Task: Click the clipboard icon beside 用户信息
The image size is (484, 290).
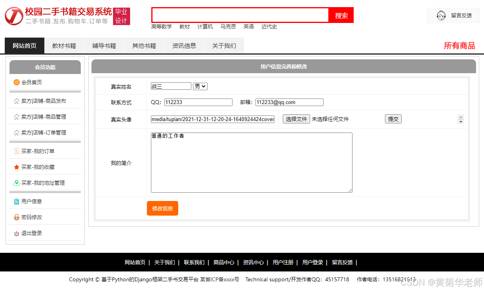Action: tap(17, 201)
